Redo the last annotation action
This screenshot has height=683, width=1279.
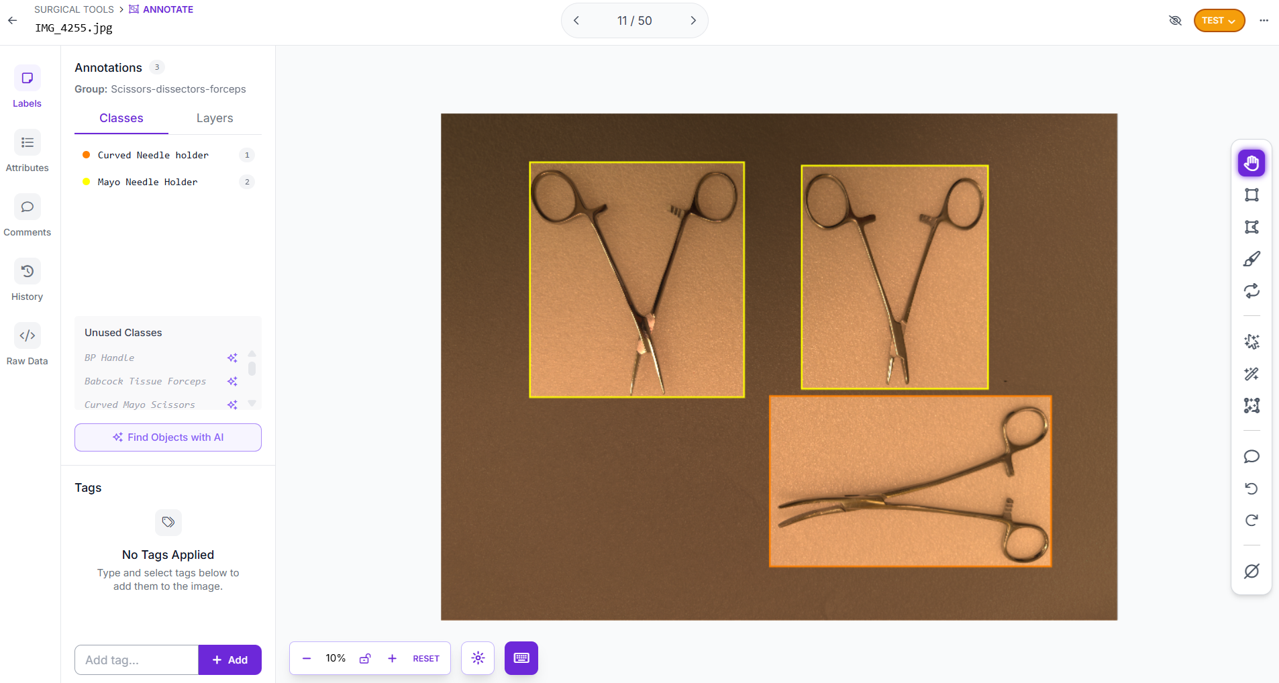[x=1251, y=521]
